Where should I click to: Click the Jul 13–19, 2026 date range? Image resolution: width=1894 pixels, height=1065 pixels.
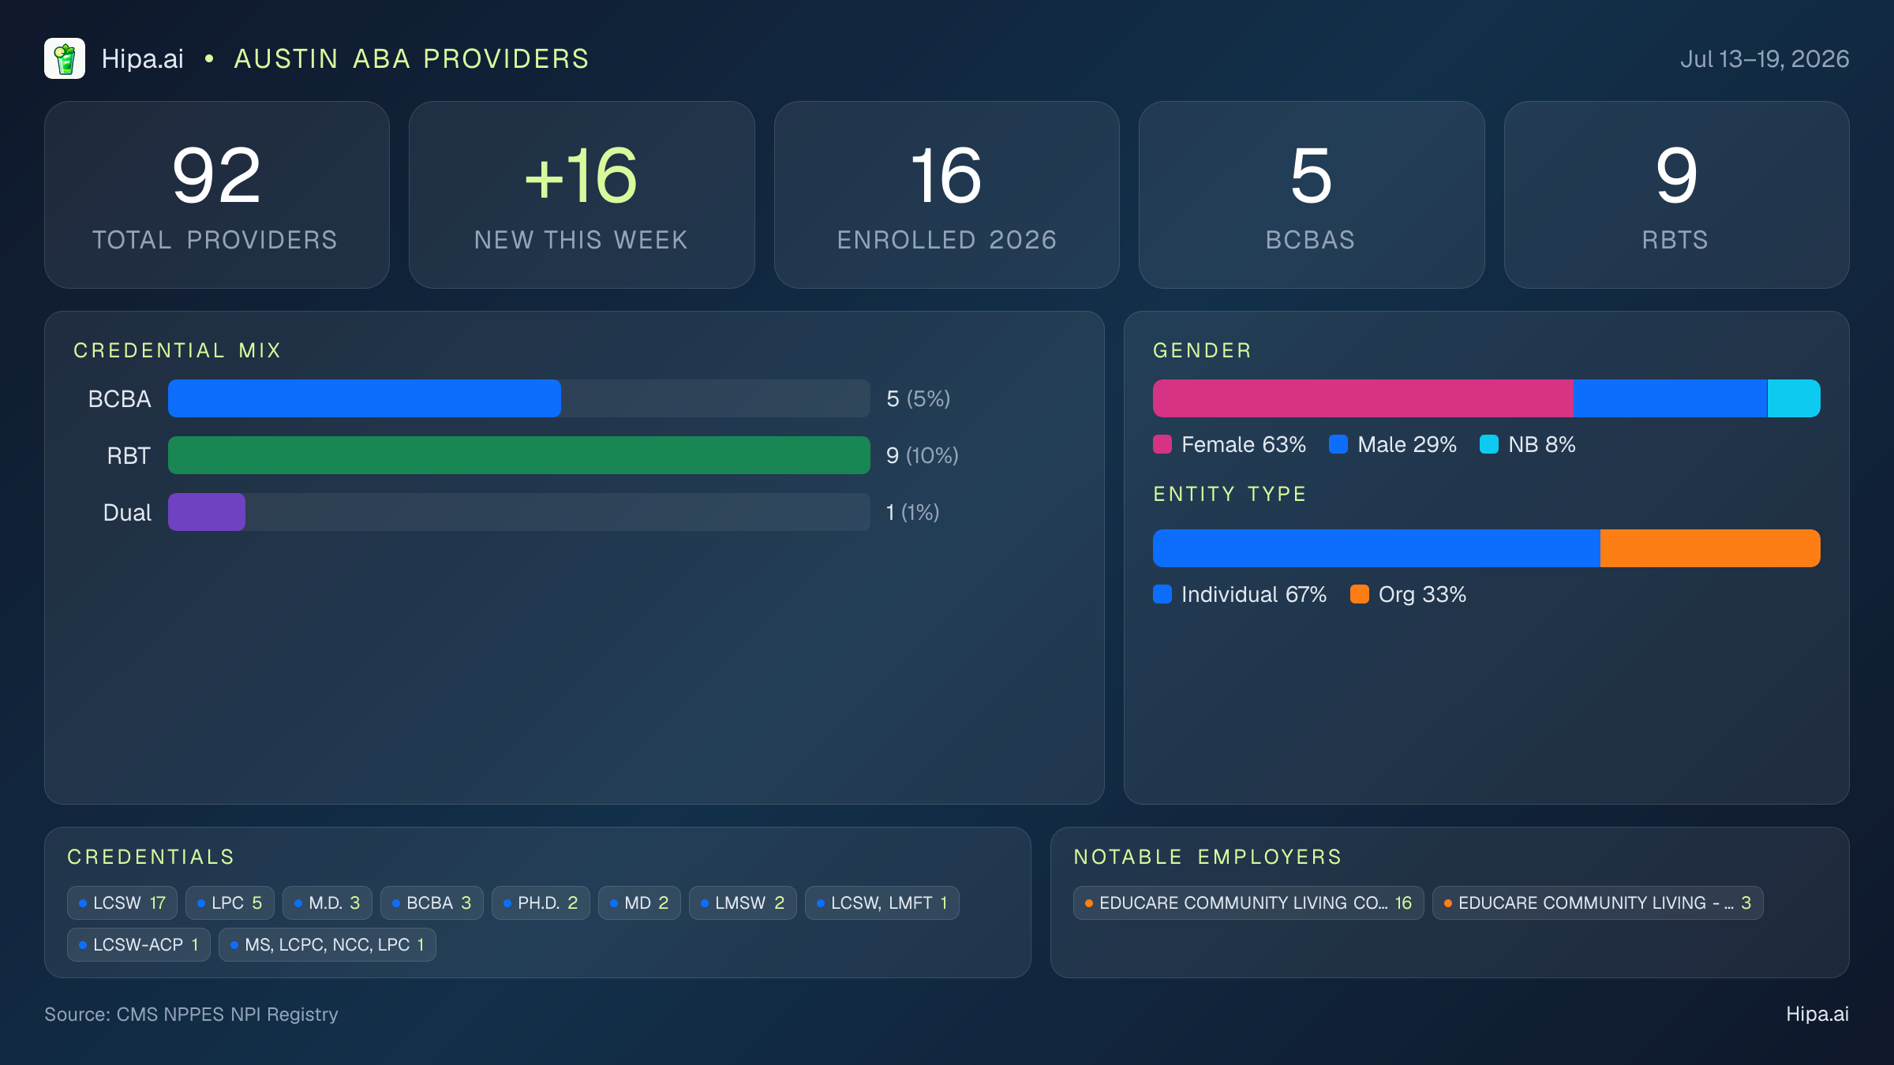coord(1765,58)
